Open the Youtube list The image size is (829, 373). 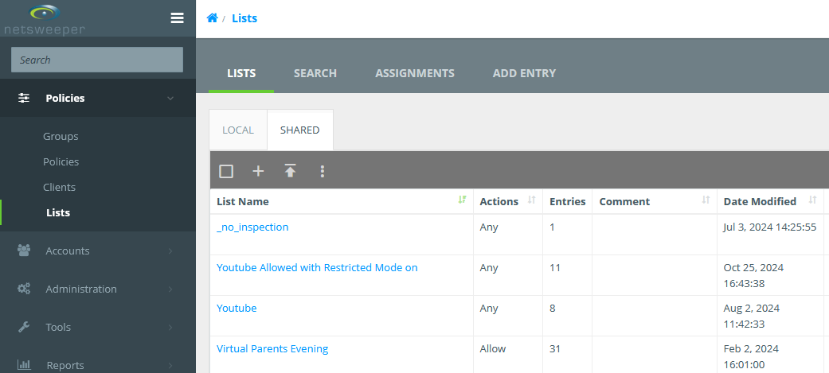point(237,308)
